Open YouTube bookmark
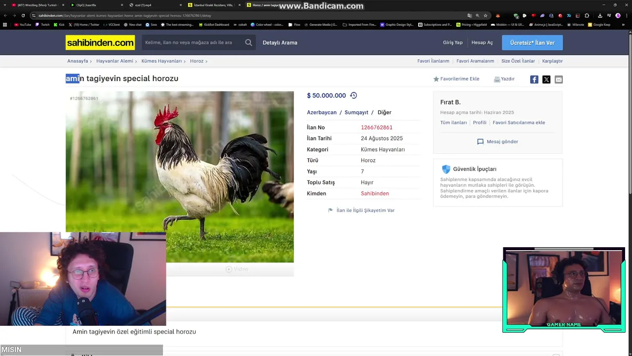The width and height of the screenshot is (632, 356). click(x=23, y=25)
